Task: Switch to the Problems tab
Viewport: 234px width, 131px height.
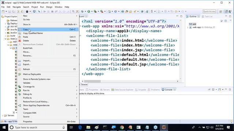Action: tap(154, 90)
